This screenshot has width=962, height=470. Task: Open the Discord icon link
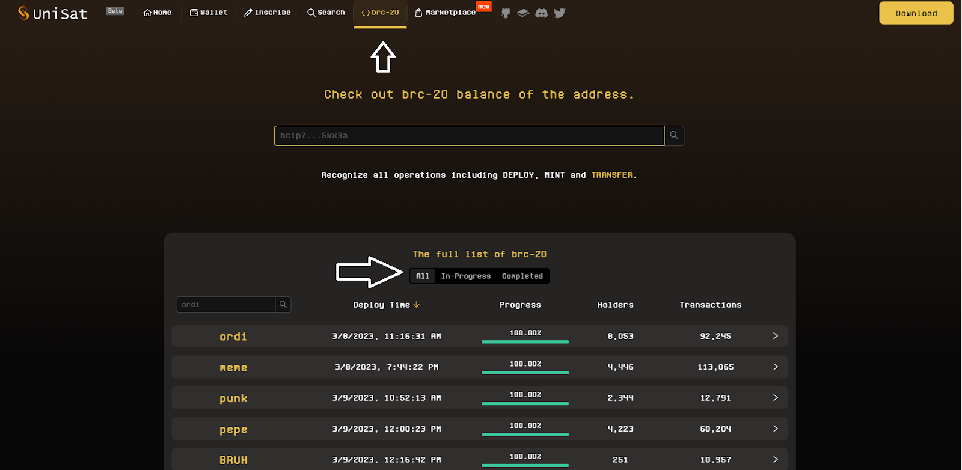542,13
